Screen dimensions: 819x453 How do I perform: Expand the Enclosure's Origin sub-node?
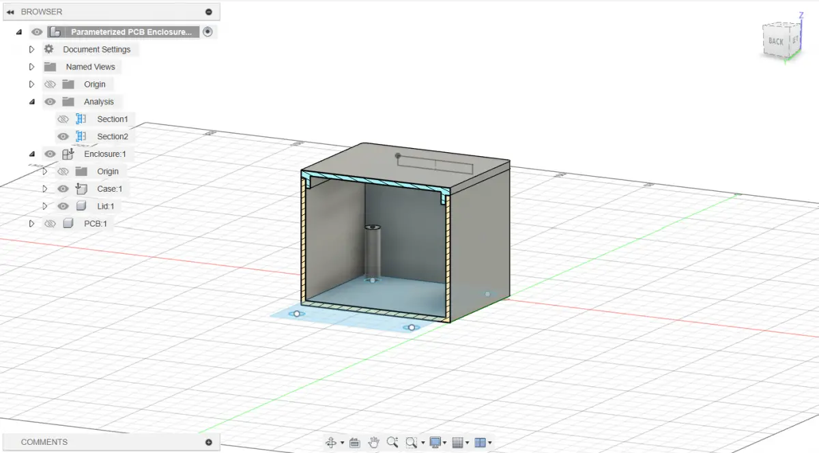pyautogui.click(x=45, y=171)
